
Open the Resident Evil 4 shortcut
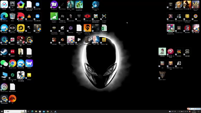pyautogui.click(x=96, y=29)
